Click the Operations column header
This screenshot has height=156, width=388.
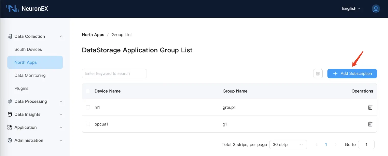pyautogui.click(x=362, y=91)
